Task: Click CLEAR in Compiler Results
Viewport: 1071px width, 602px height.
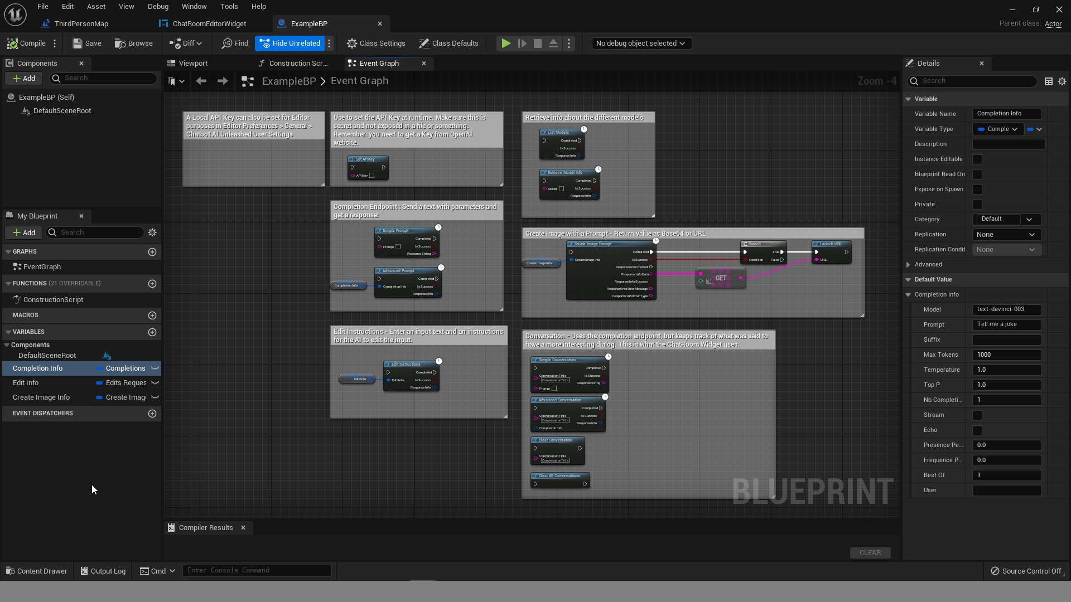Action: tap(871, 552)
